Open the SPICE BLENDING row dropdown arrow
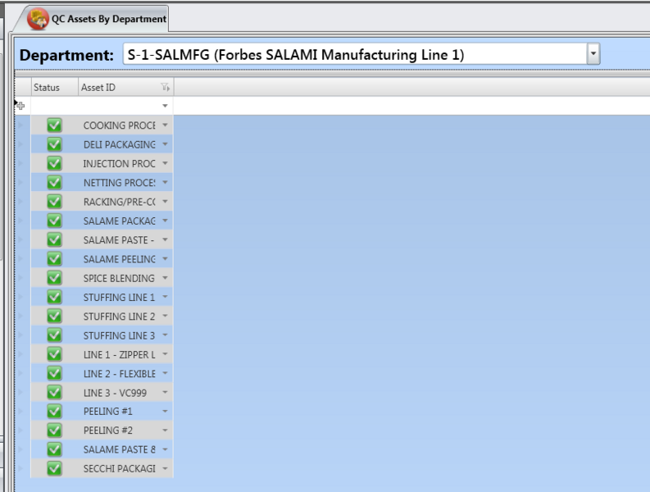 pos(165,277)
